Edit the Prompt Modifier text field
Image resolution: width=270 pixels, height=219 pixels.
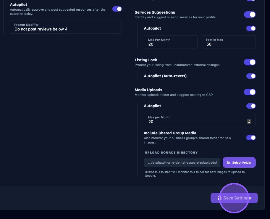[66, 27]
